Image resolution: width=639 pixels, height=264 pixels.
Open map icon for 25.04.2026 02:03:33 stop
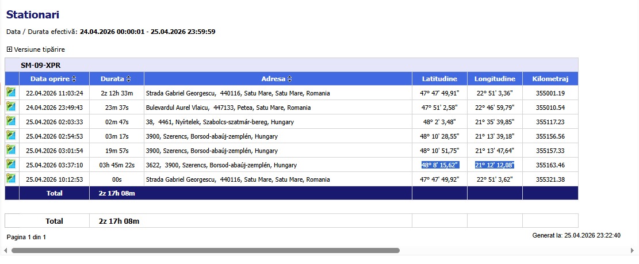click(x=10, y=121)
